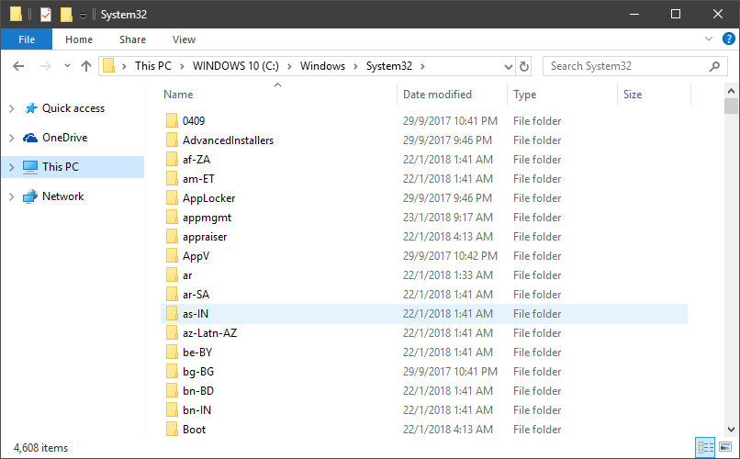The image size is (740, 459).
Task: Select OneDrive in navigation pane
Action: pos(64,138)
